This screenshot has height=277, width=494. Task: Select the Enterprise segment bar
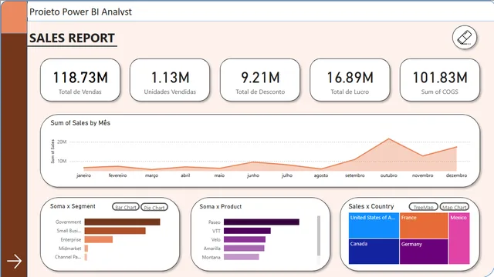(x=99, y=239)
